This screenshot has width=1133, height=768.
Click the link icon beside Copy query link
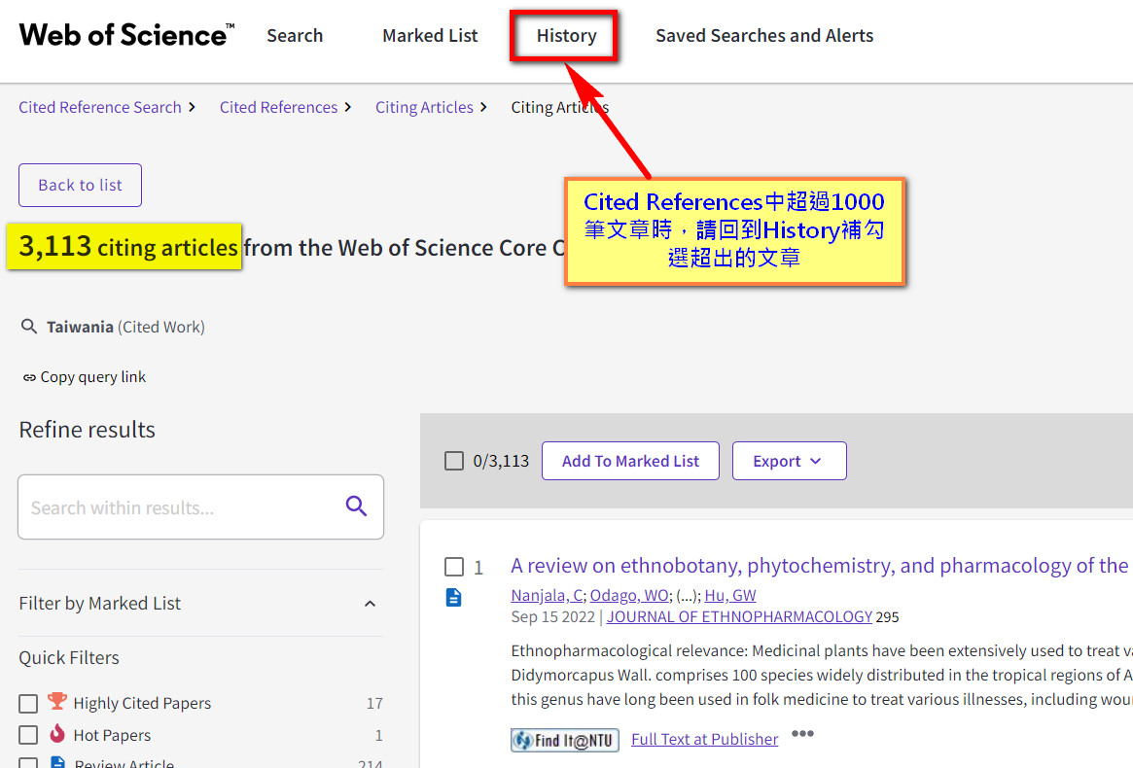(29, 377)
